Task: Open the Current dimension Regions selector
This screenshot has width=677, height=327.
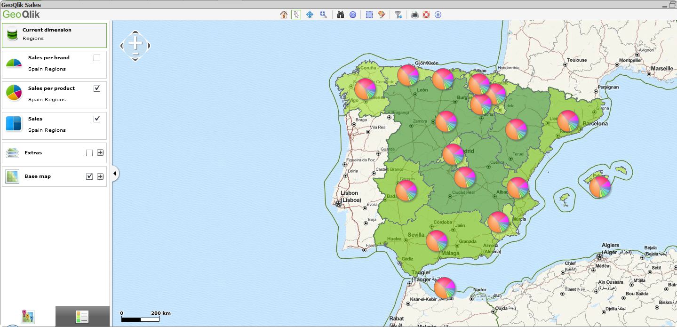Action: pos(54,35)
